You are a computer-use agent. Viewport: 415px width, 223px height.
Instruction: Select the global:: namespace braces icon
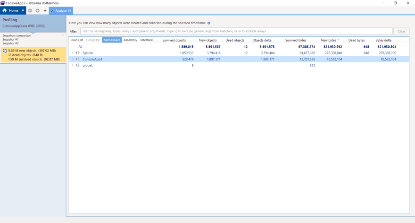[x=78, y=65]
